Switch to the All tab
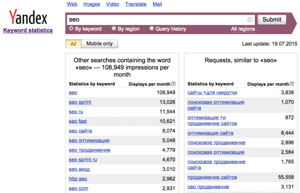Viewport: 300px width, 193px height. tap(73, 44)
